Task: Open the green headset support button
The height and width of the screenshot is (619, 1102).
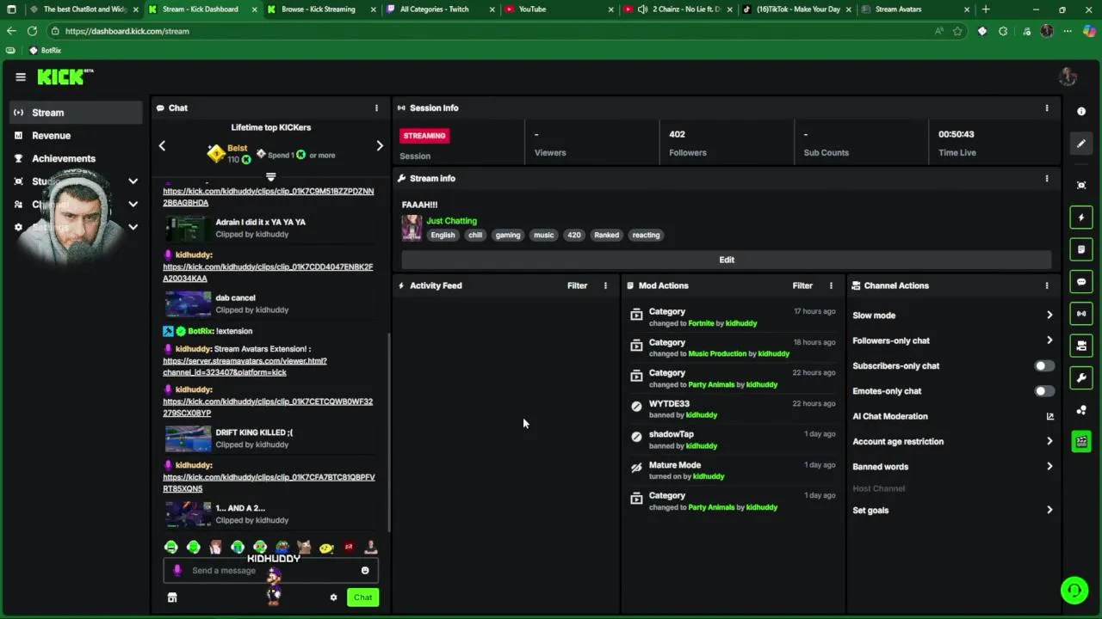Action: (1074, 591)
